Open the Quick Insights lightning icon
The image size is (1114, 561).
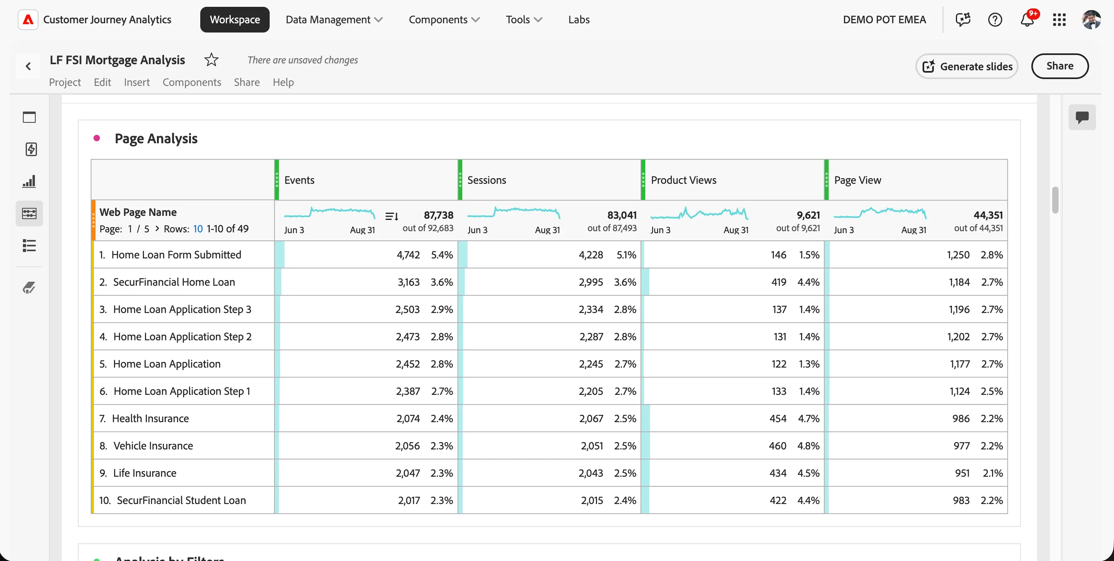(31, 149)
